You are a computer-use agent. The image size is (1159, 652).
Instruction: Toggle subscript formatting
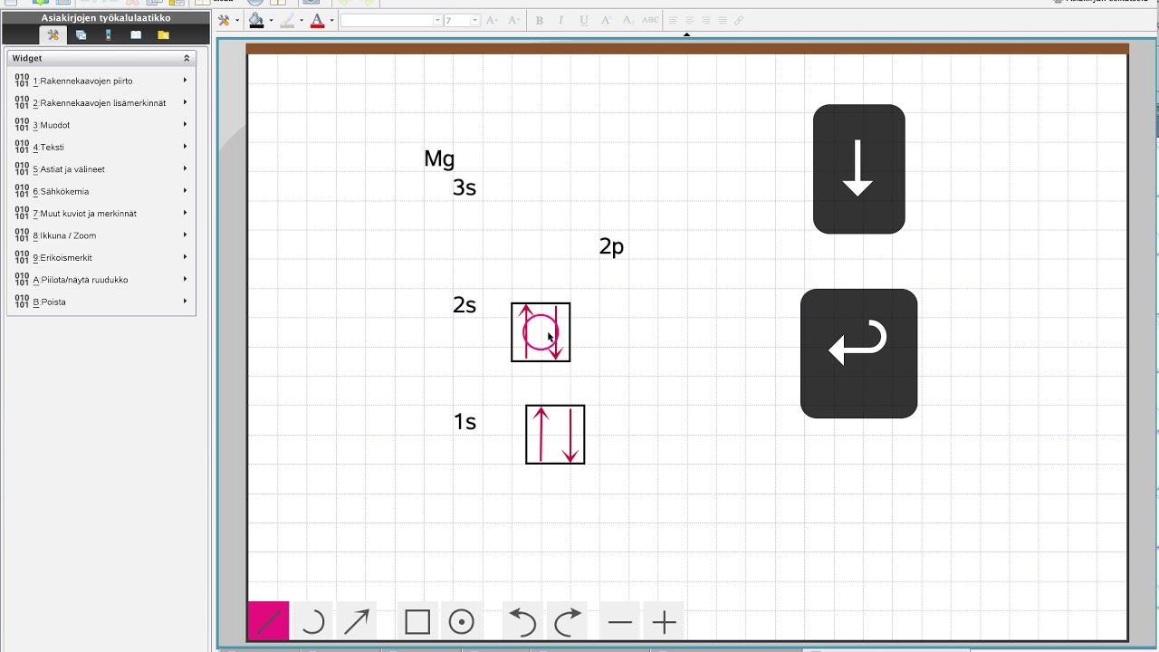(x=627, y=20)
